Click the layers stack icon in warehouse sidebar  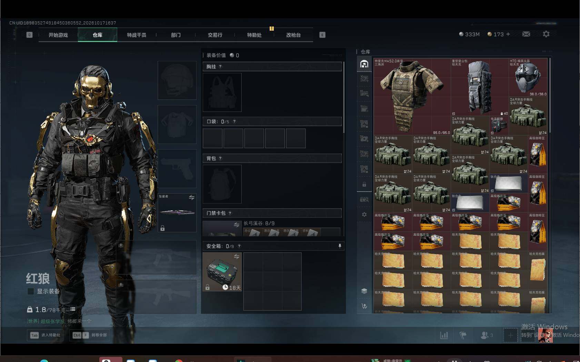pos(364,291)
